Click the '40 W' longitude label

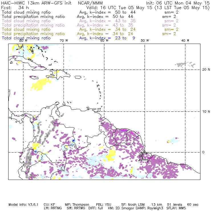185,40
